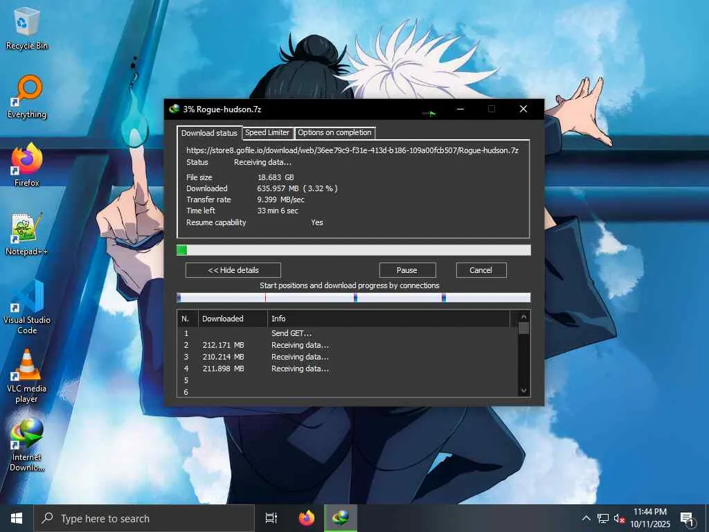Screen dimensions: 709x532
Task: Click the gofile.io download URL text
Action: coord(352,150)
